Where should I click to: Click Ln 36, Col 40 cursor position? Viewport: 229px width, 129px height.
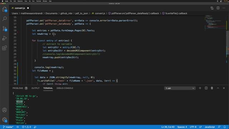(x=168, y=127)
